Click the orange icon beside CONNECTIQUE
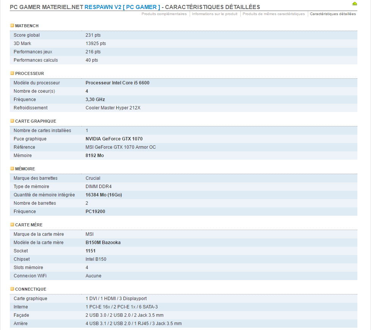The width and height of the screenshot is (371, 330). [12, 289]
